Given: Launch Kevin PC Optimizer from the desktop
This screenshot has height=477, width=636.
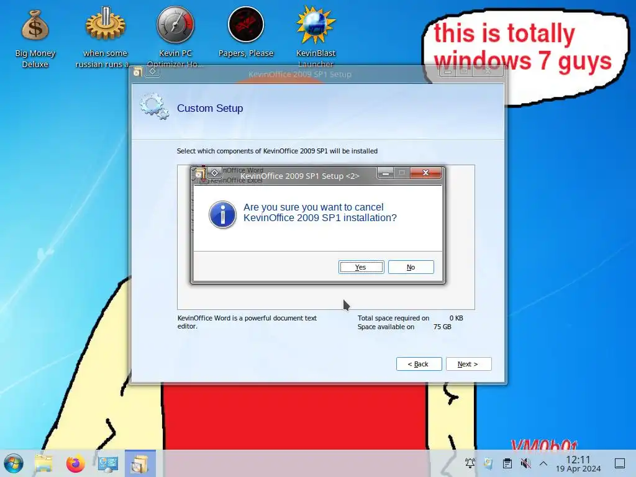Looking at the screenshot, I should tap(175, 39).
